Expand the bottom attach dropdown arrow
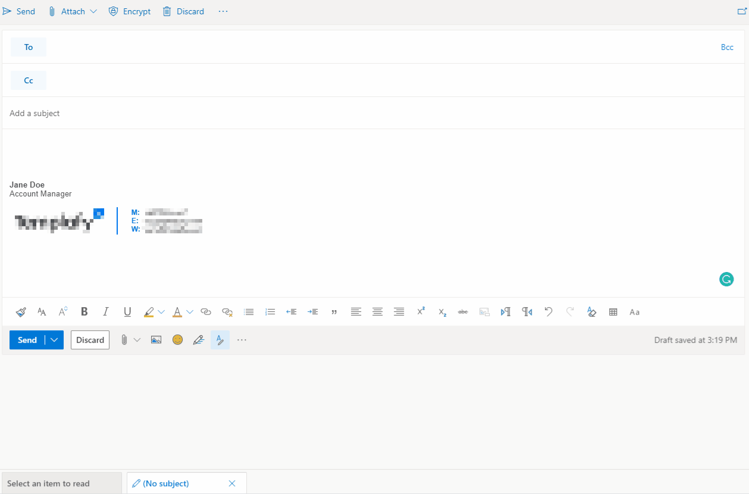The image size is (749, 494). (x=137, y=340)
